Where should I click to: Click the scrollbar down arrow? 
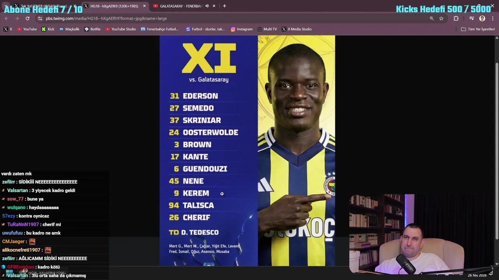click(497, 264)
